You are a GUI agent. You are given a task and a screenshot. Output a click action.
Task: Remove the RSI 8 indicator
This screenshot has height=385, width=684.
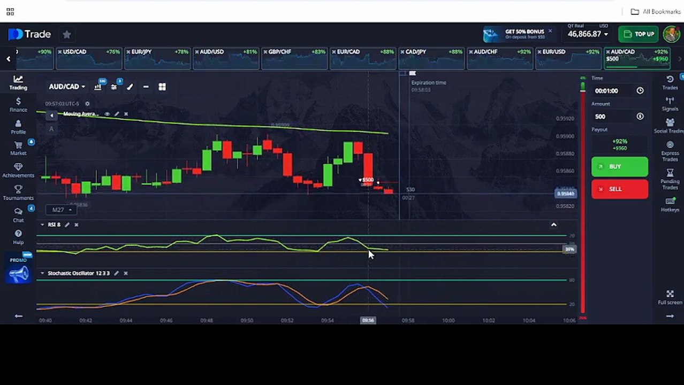pos(76,225)
